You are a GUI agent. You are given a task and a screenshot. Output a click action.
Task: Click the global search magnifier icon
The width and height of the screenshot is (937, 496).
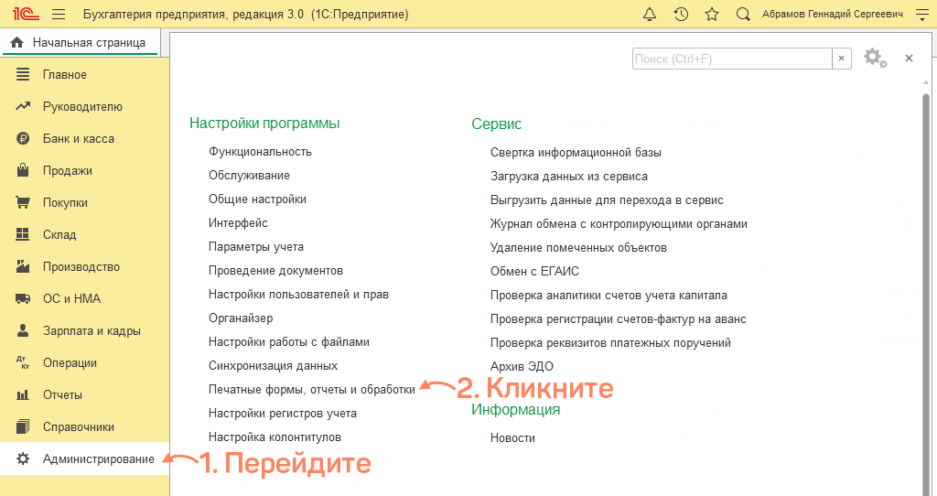coord(743,14)
